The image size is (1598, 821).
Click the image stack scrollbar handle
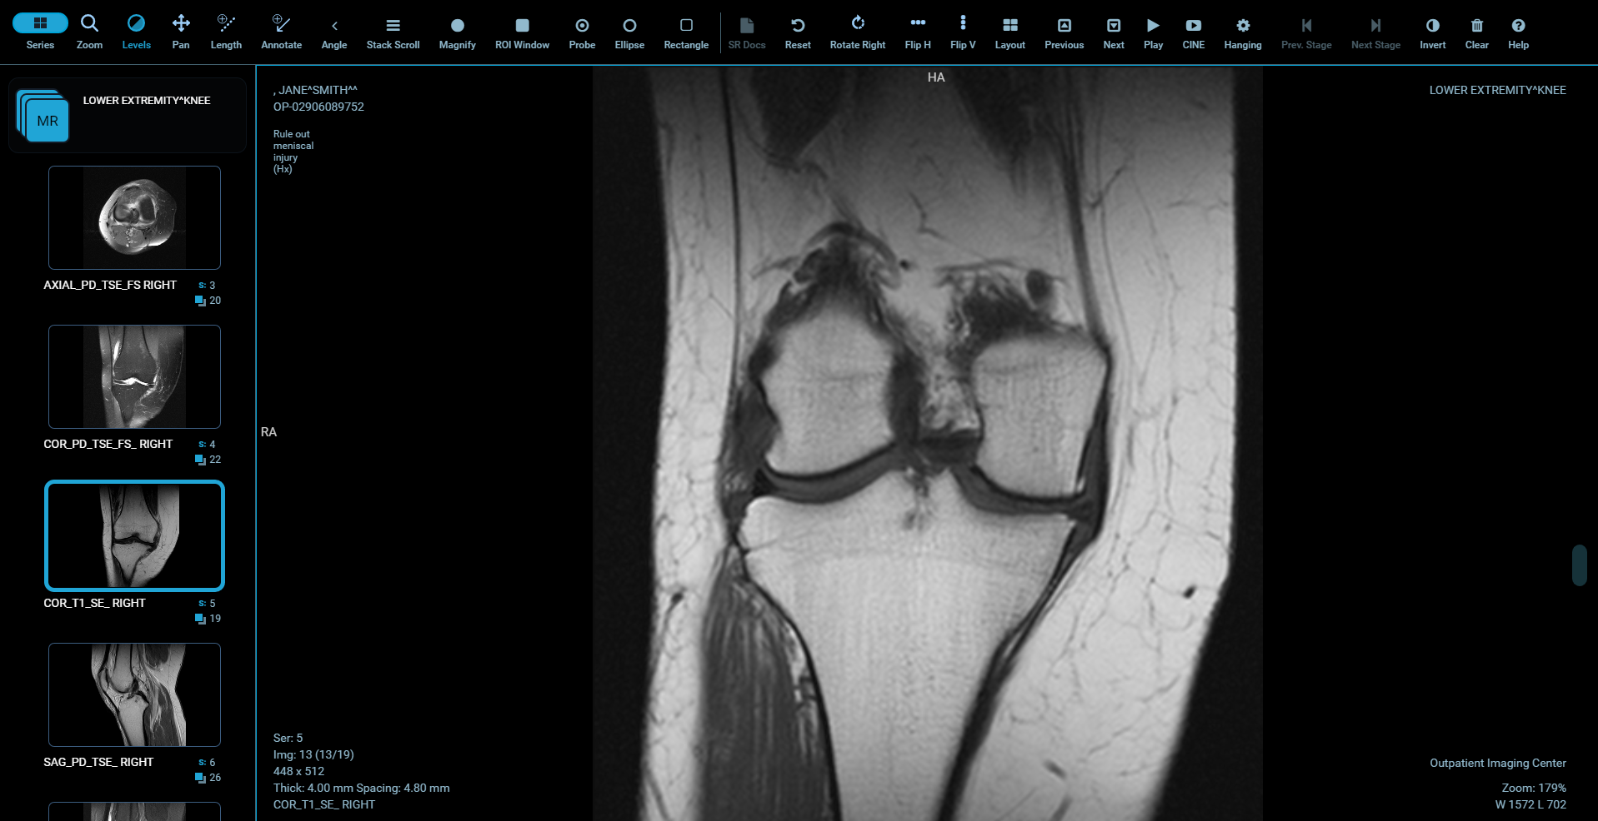coord(1579,565)
